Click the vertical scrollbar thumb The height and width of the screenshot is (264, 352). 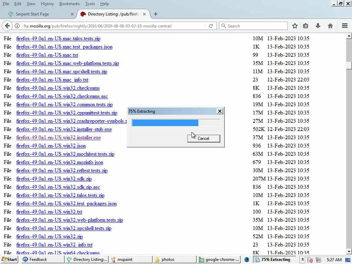coord(349,65)
